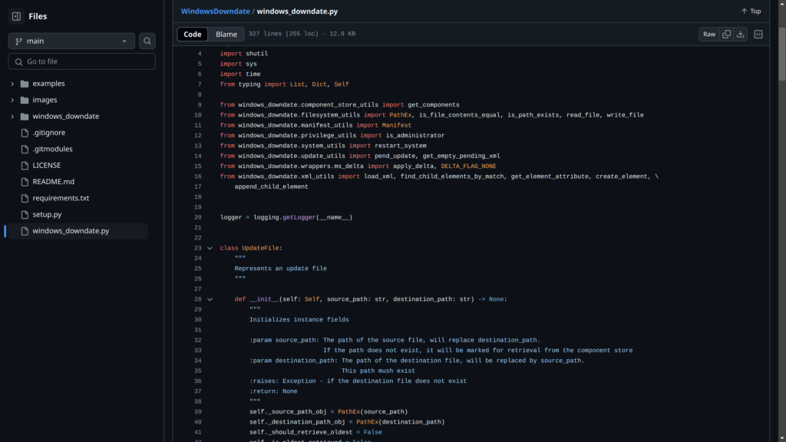Collapse the UpdateFile class code block

coord(210,248)
